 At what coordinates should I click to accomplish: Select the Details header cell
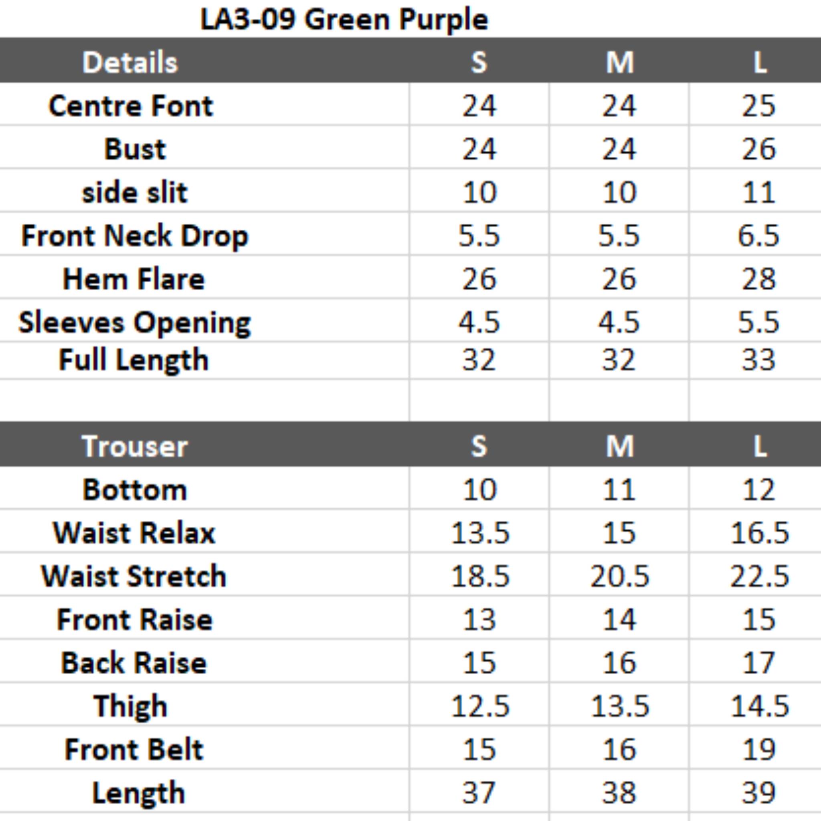pyautogui.click(x=129, y=63)
